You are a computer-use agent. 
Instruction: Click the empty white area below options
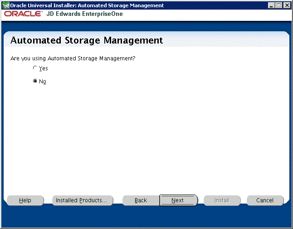[146, 141]
